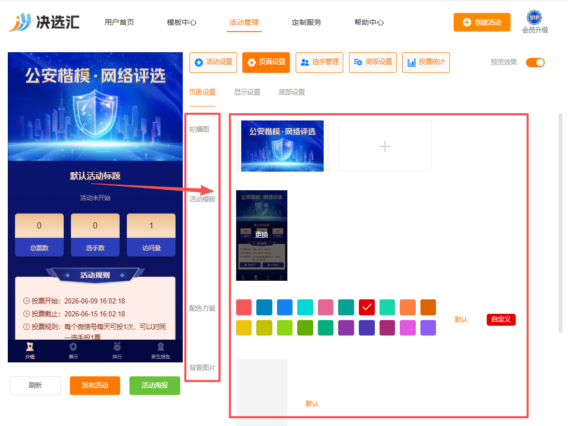Image resolution: width=568 pixels, height=426 pixels.
Task: Open the 投票统计 section
Action: pyautogui.click(x=426, y=63)
